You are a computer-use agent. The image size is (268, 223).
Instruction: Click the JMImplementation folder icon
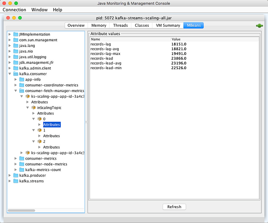tap(16, 34)
